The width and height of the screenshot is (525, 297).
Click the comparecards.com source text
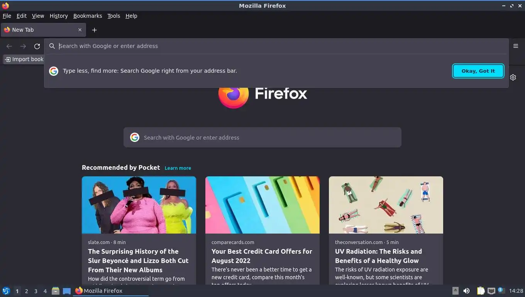(233, 242)
